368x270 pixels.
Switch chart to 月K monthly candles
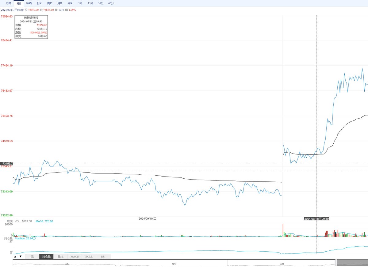click(x=59, y=3)
